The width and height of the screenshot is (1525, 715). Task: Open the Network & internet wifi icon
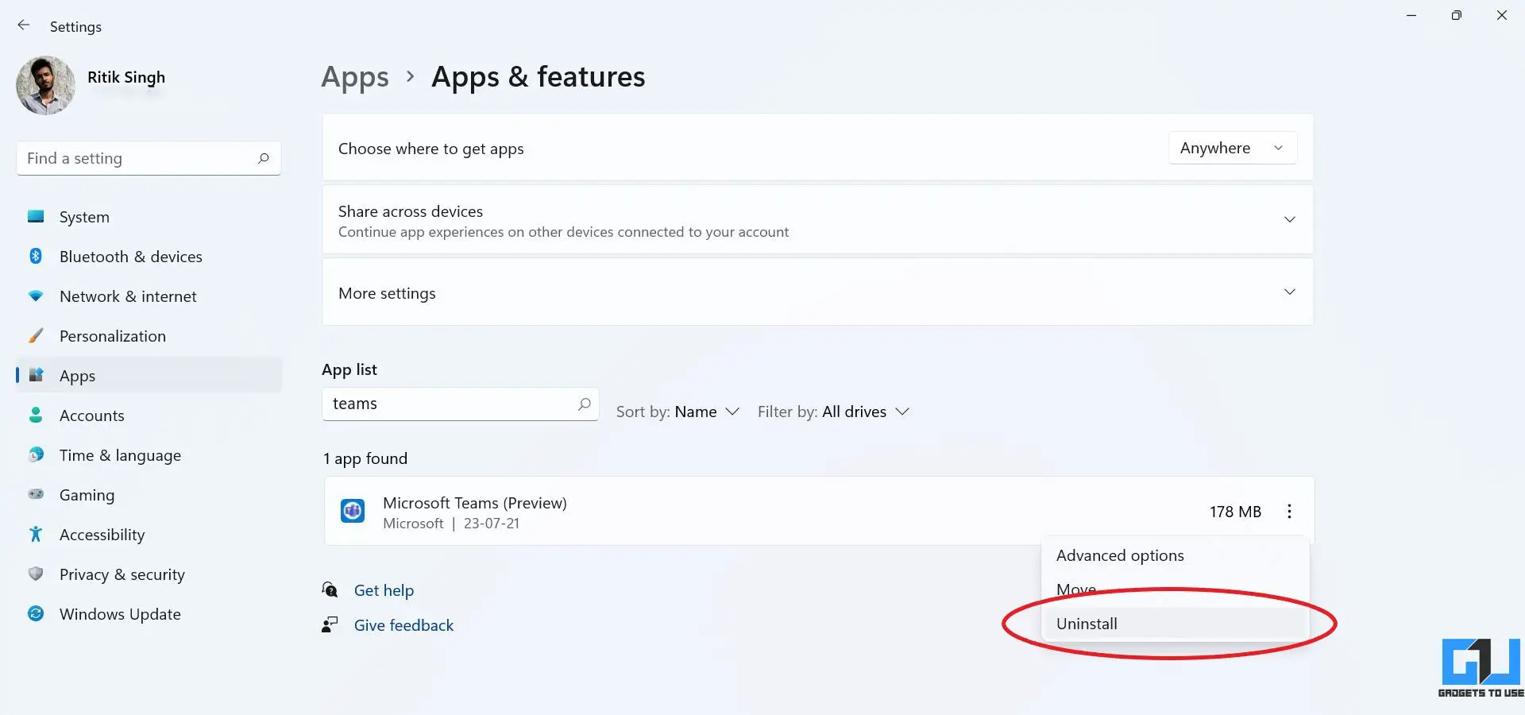tap(36, 296)
